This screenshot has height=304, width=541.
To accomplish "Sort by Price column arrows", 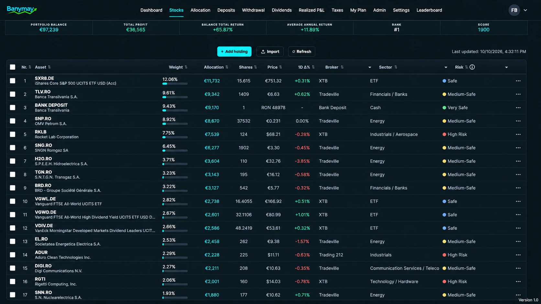I will coord(281,67).
